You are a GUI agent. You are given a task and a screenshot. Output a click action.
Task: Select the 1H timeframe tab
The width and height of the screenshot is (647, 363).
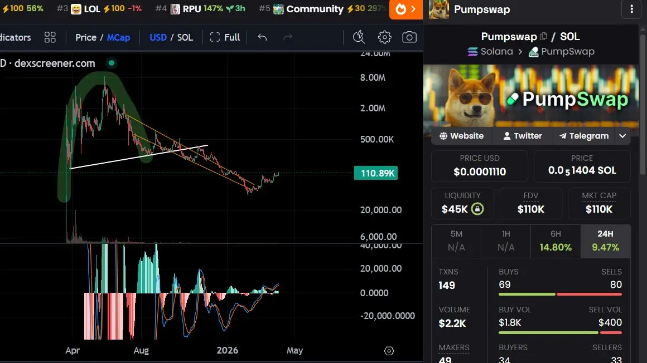click(x=506, y=242)
